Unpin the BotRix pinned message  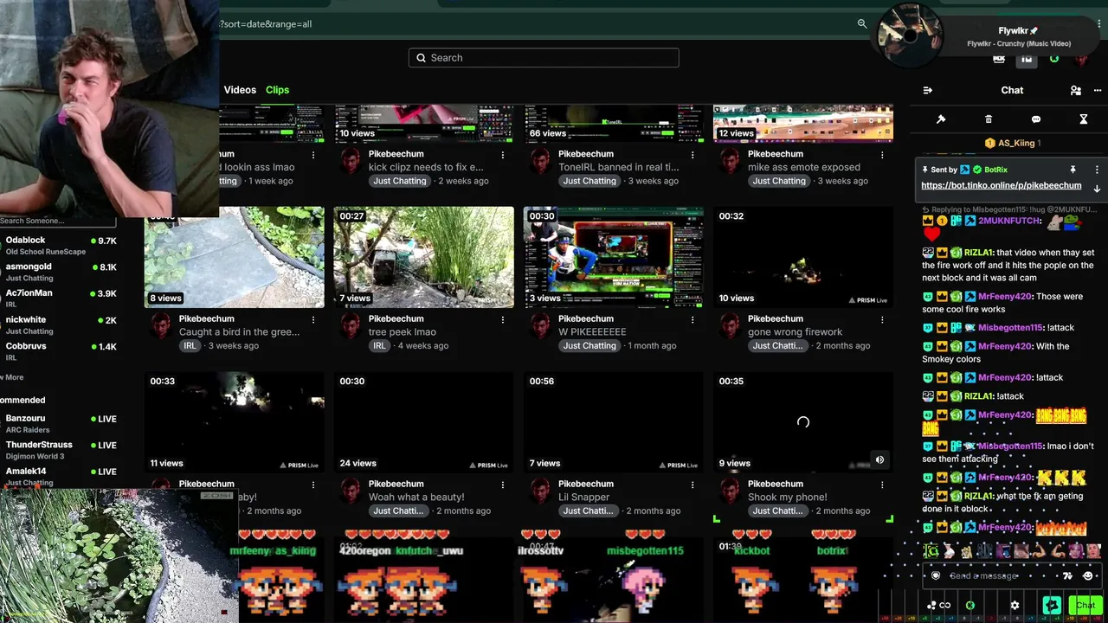[1073, 170]
